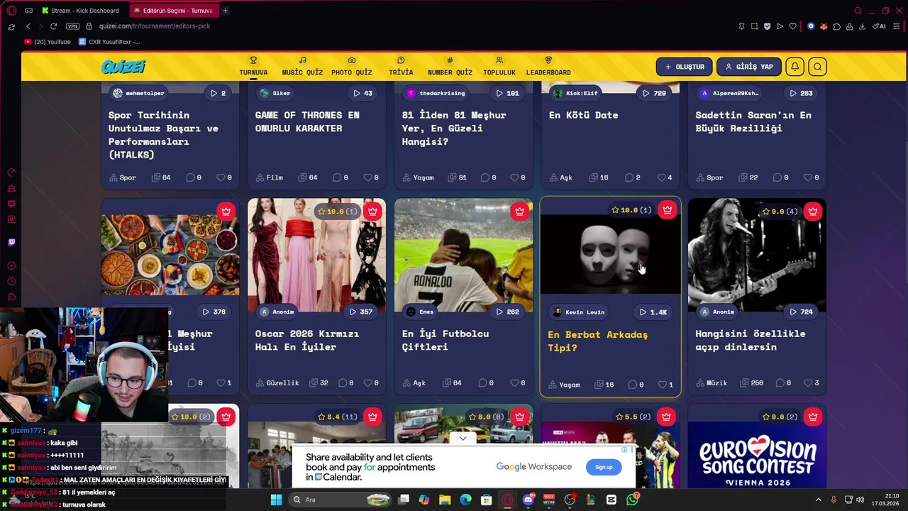Open the Leaderboard menu item

coord(548,67)
